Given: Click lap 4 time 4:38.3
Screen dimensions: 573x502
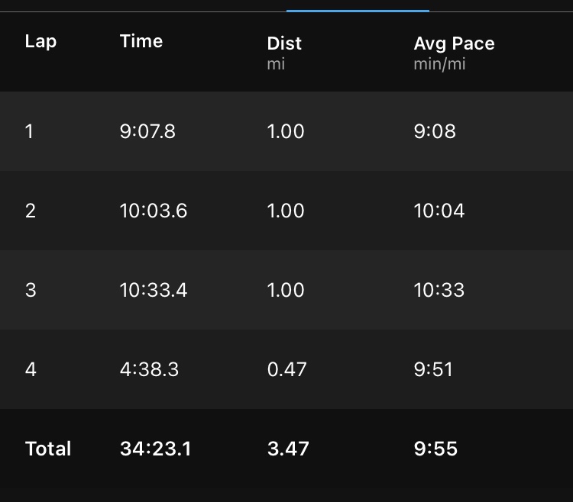Looking at the screenshot, I should (x=149, y=369).
